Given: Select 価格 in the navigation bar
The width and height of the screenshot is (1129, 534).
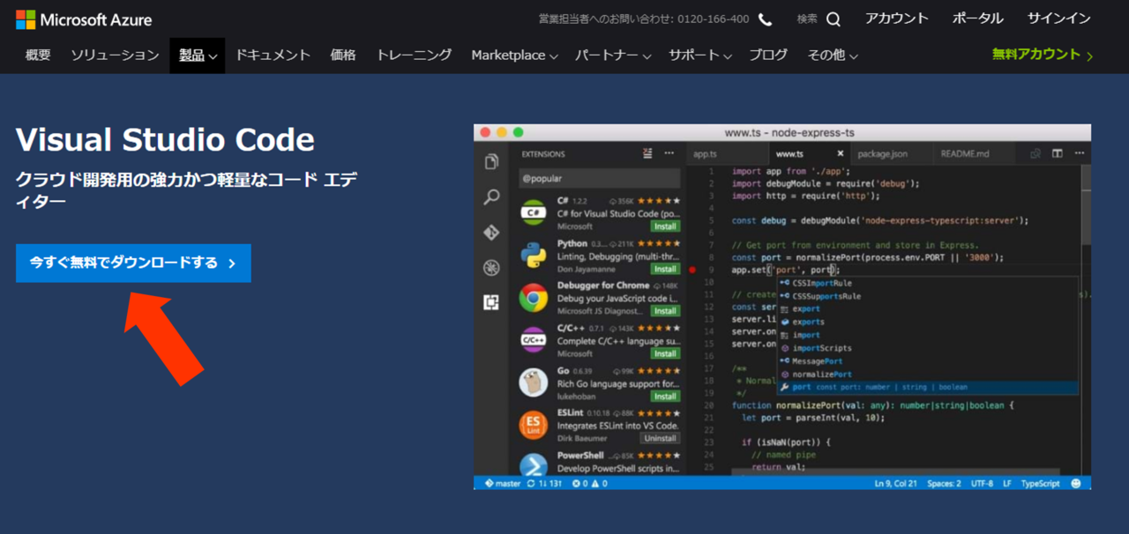Looking at the screenshot, I should click(x=343, y=55).
